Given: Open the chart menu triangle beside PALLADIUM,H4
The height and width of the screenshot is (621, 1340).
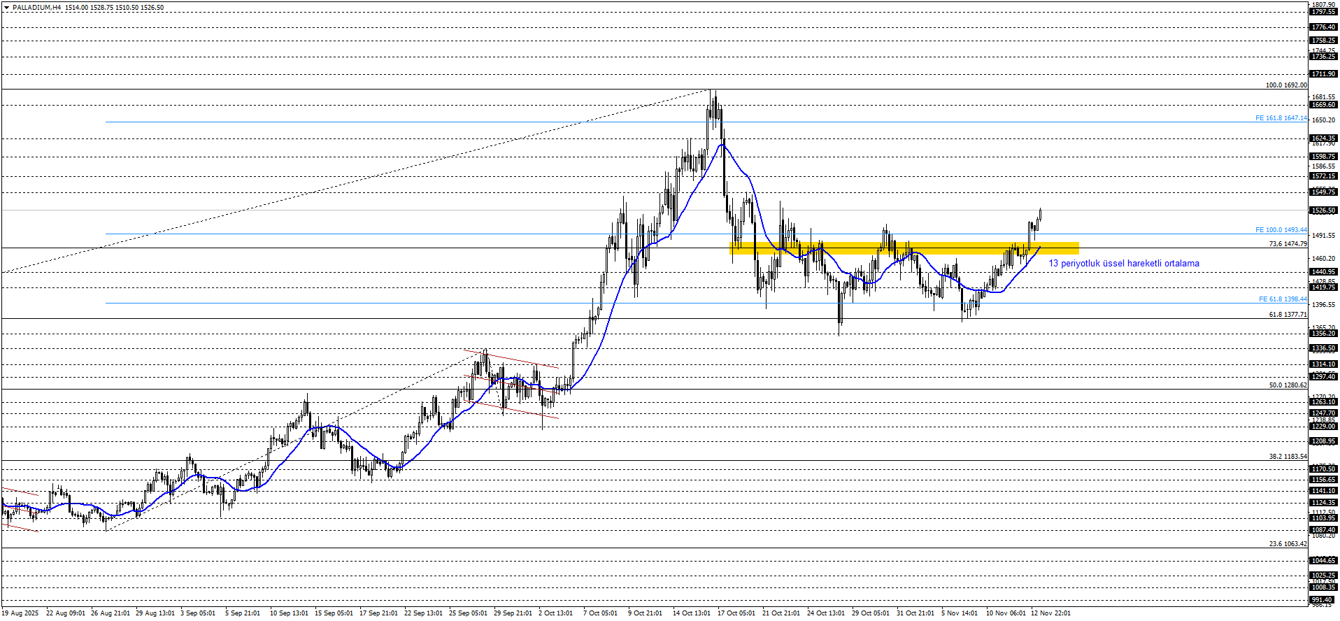Looking at the screenshot, I should [7, 8].
